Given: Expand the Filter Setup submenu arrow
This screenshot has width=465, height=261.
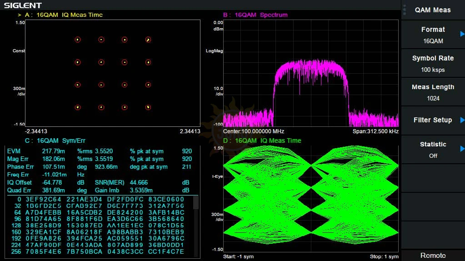Looking at the screenshot, I should point(462,120).
